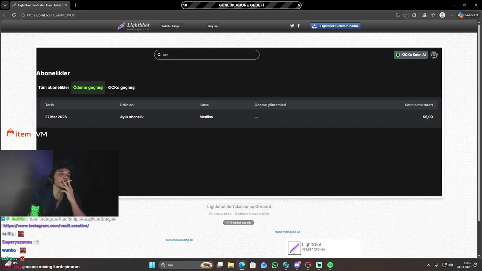Click the Copilot Sohbet et button
Viewport: 482px width, 271px height.
468,15
